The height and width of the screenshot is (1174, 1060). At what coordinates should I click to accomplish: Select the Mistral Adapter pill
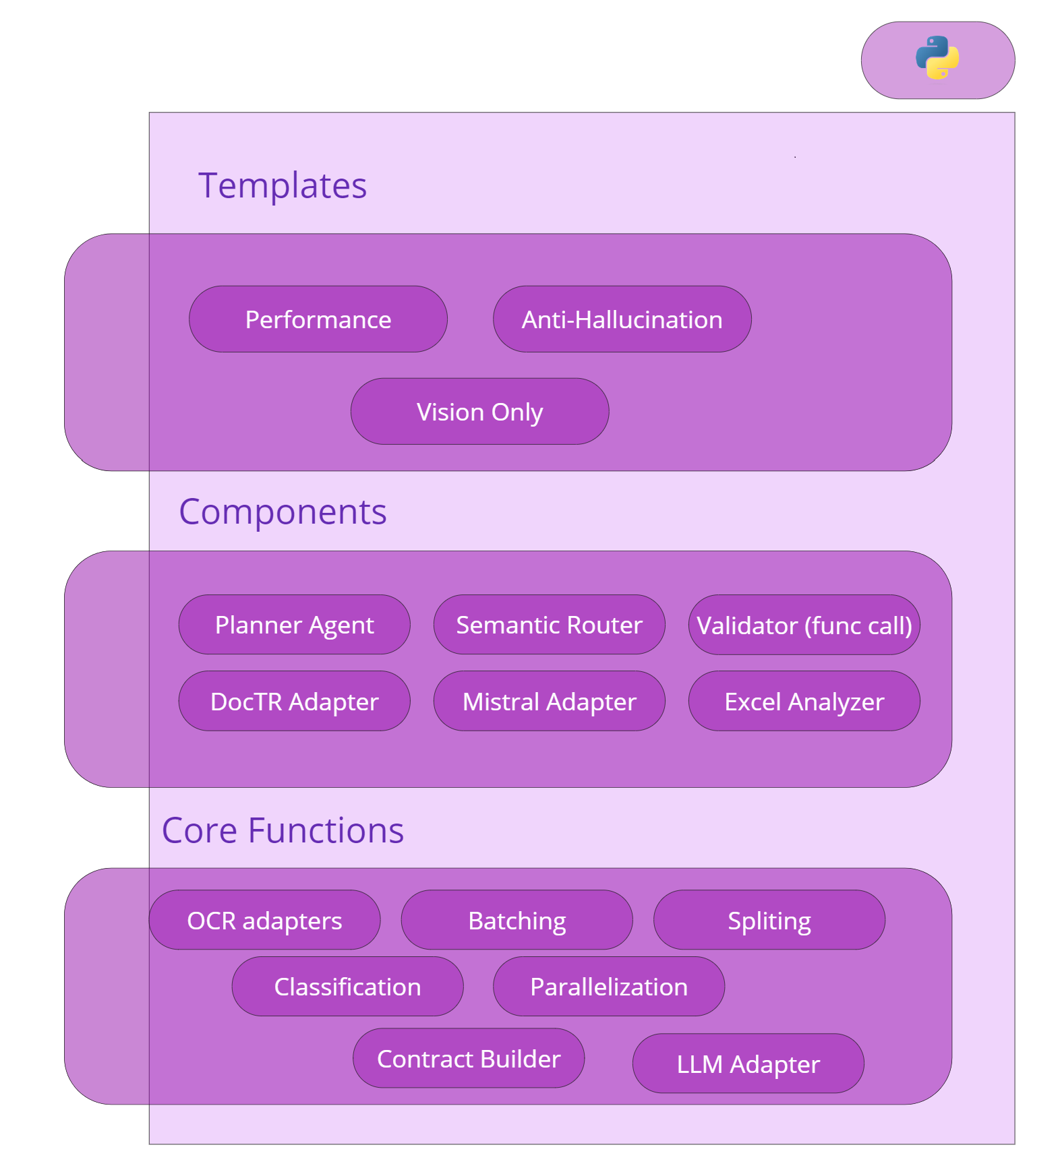point(550,701)
